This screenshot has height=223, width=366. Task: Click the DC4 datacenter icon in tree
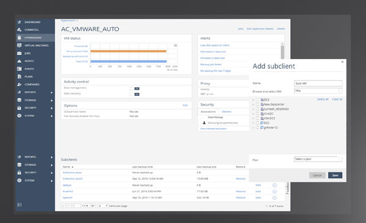262,99
